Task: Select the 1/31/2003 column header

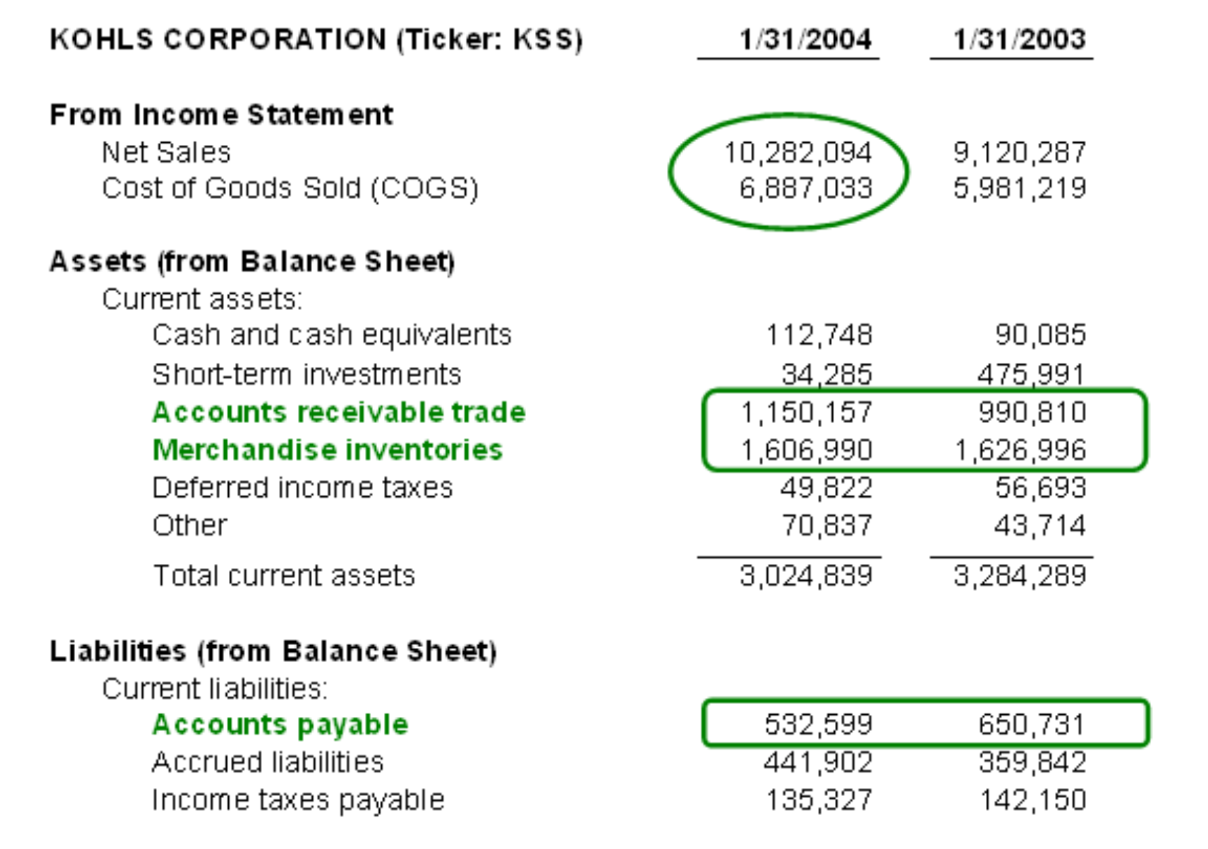Action: click(x=1019, y=40)
